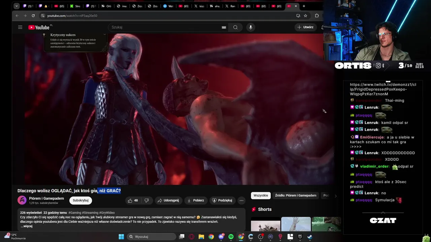The height and width of the screenshot is (242, 431).
Task: Open Spotify from the taskbar
Action: (231, 237)
